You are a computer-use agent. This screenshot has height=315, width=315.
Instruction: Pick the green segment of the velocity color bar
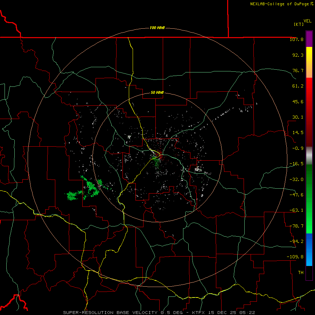tap(309, 199)
